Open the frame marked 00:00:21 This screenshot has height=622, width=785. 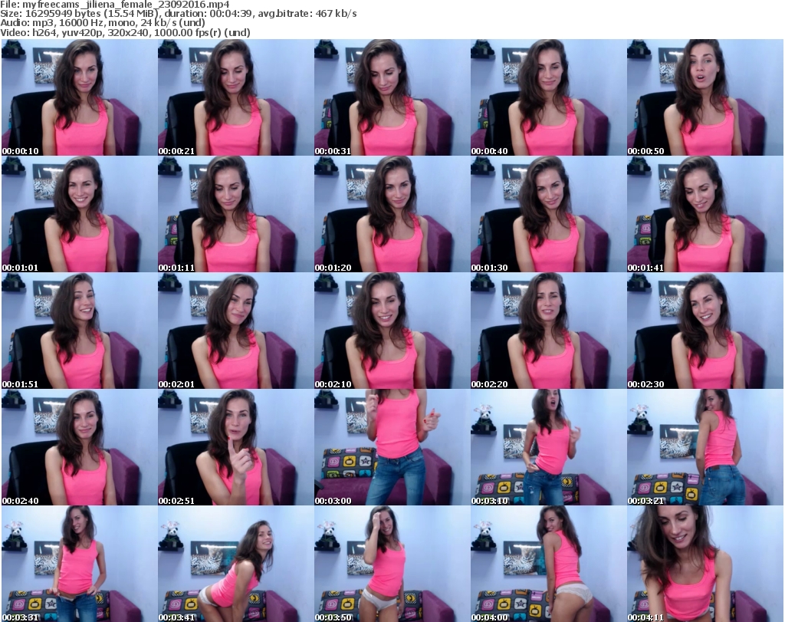236,97
